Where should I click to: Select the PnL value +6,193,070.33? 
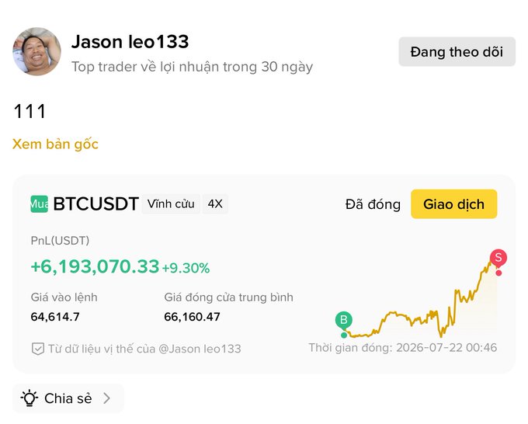tap(95, 266)
